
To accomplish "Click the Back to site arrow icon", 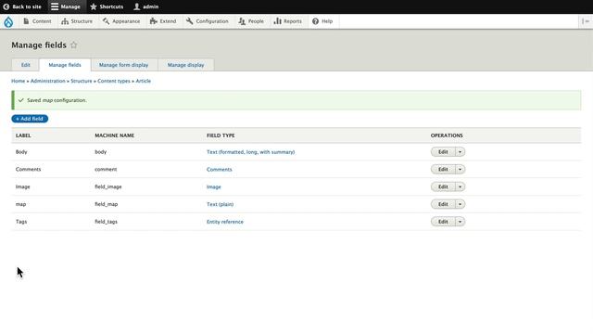I will (6, 6).
